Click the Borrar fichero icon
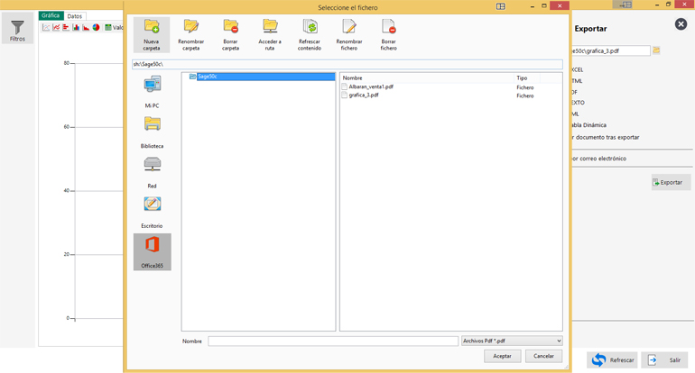The image size is (695, 373). click(388, 28)
